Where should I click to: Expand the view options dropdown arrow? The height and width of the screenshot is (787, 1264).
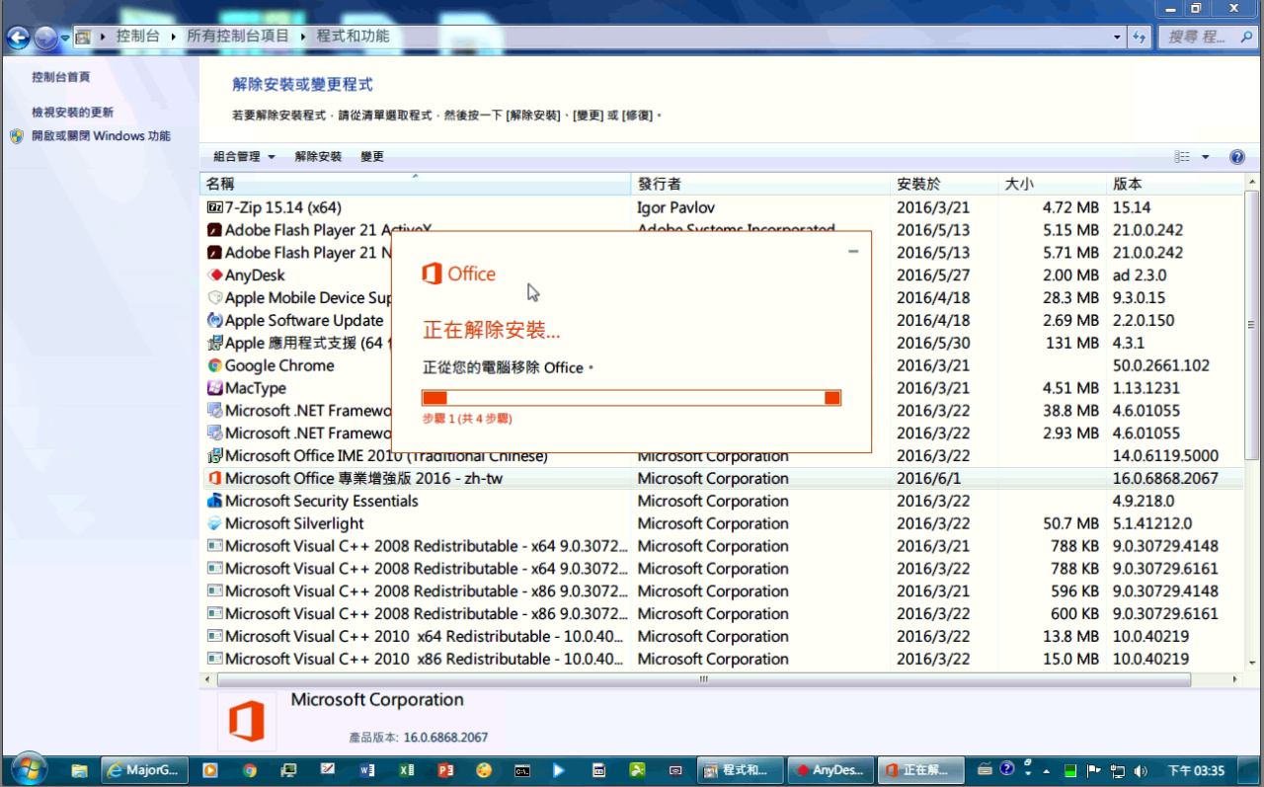point(1206,157)
